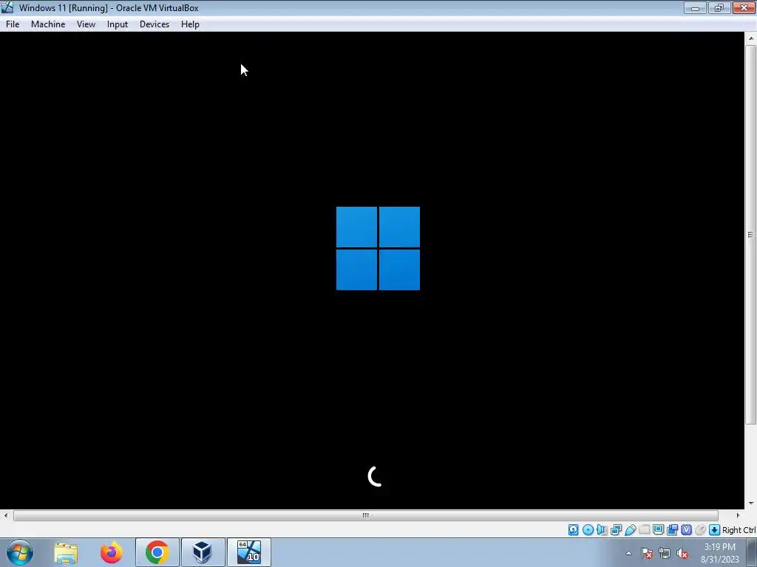Show hidden system tray icons
The width and height of the screenshot is (757, 567).
click(628, 554)
